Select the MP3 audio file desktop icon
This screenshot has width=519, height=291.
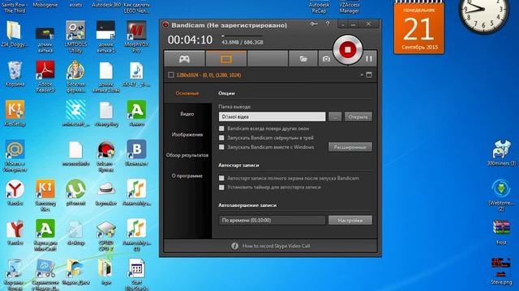coord(136,74)
